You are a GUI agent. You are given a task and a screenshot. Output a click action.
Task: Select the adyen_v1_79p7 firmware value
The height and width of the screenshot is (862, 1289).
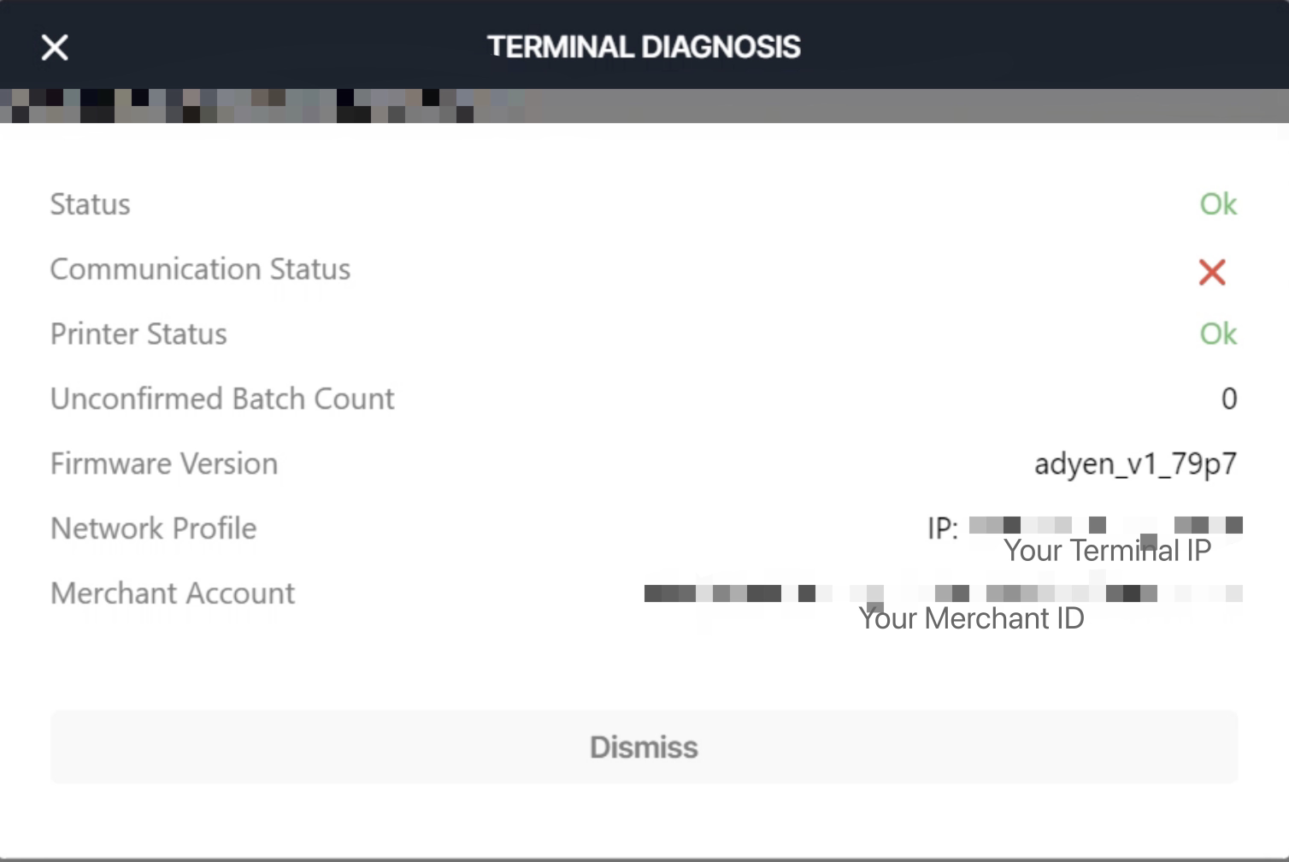[1135, 464]
